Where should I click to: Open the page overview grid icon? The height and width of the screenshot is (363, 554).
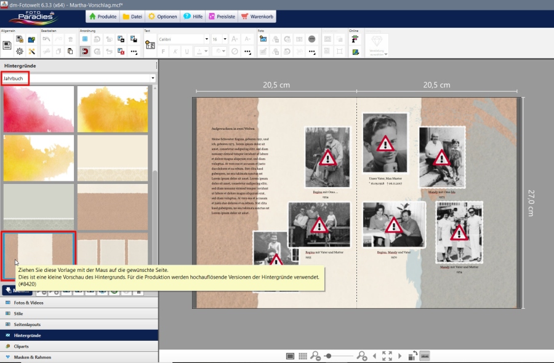pos(303,356)
